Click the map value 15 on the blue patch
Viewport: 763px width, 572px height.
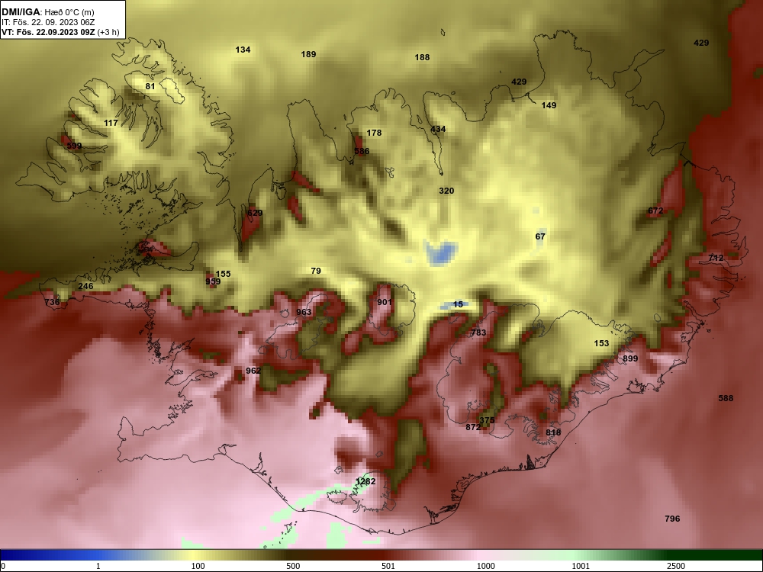tap(458, 304)
